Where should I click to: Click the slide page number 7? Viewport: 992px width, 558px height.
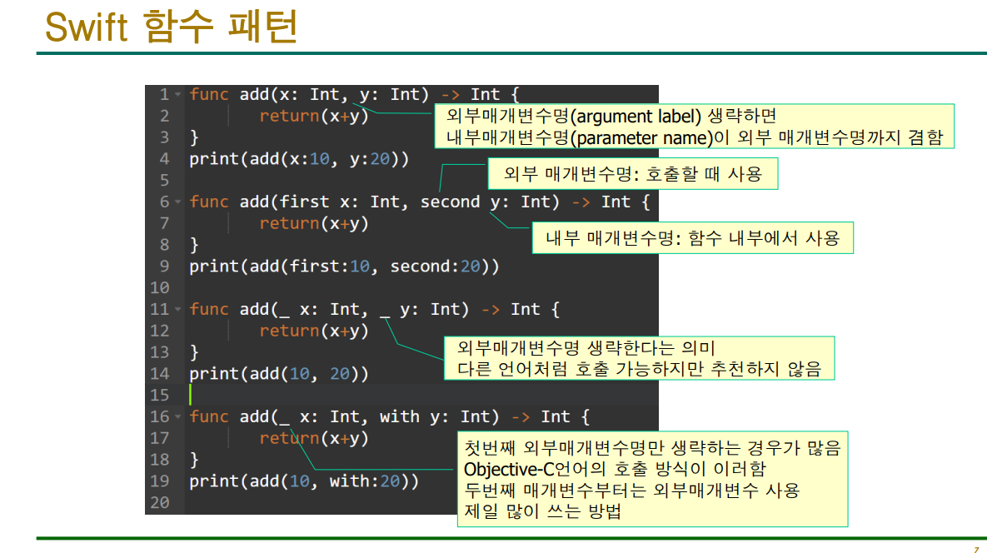976,550
